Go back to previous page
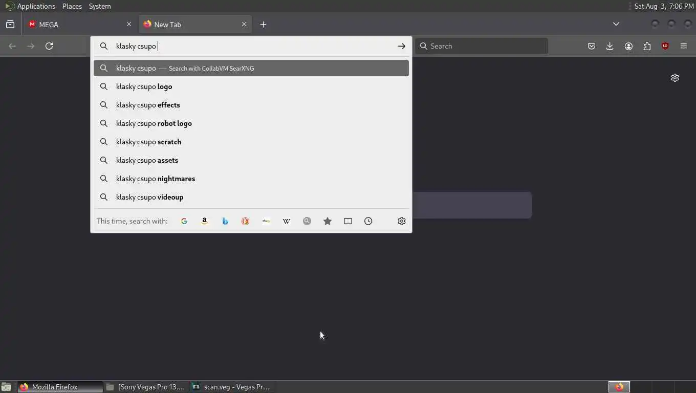Viewport: 696px width, 393px height. pyautogui.click(x=12, y=46)
